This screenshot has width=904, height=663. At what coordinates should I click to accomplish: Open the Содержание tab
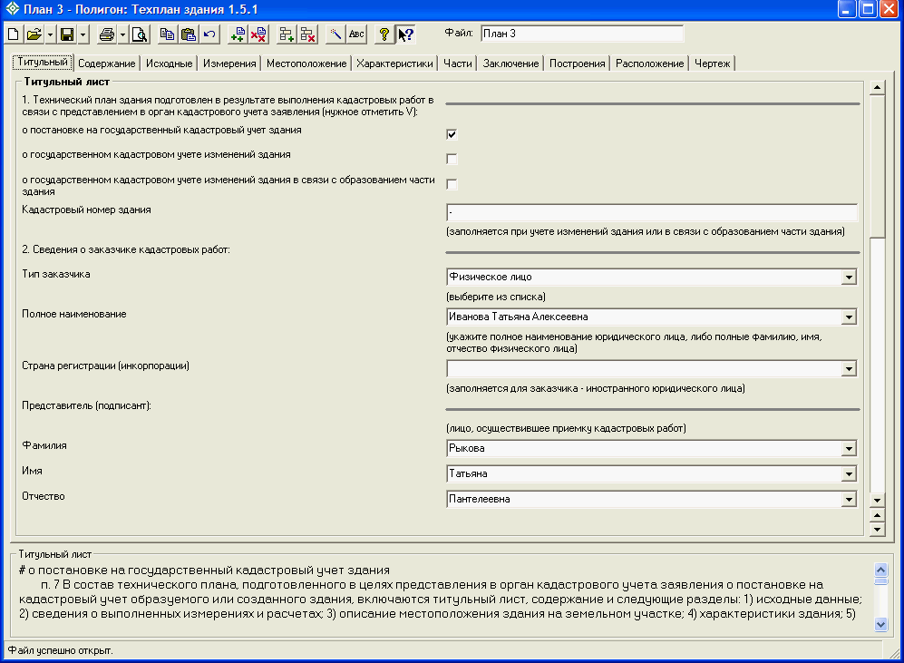[x=107, y=63]
